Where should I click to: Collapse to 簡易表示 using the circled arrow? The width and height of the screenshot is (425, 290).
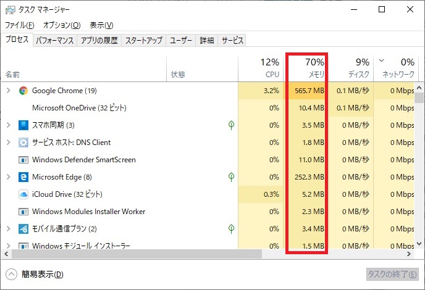click(x=11, y=275)
